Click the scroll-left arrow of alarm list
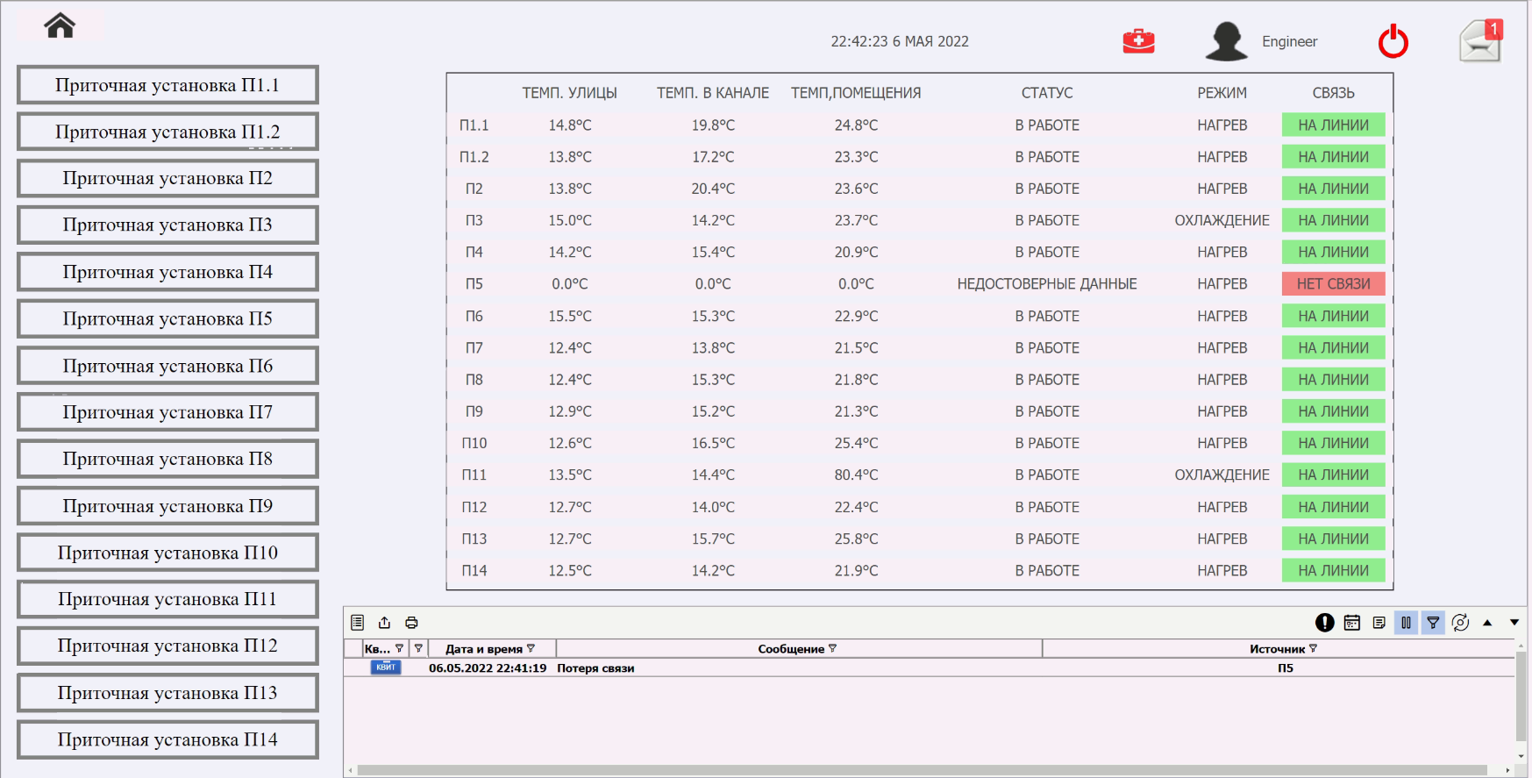Viewport: 1532px width, 778px height. [351, 770]
